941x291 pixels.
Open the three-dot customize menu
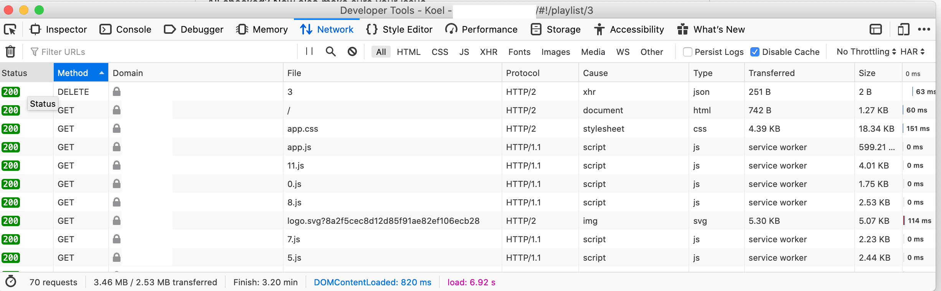[924, 30]
